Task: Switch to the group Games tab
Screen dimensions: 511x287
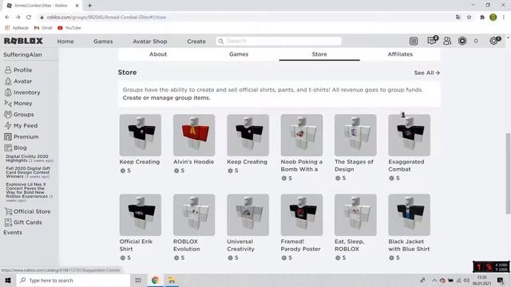Action: point(239,54)
